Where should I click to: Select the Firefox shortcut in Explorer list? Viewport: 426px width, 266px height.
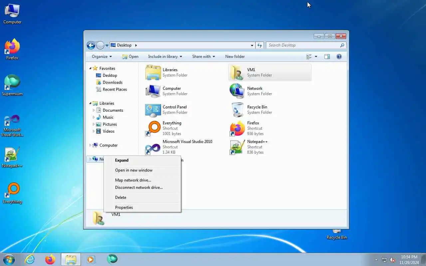pos(238,128)
